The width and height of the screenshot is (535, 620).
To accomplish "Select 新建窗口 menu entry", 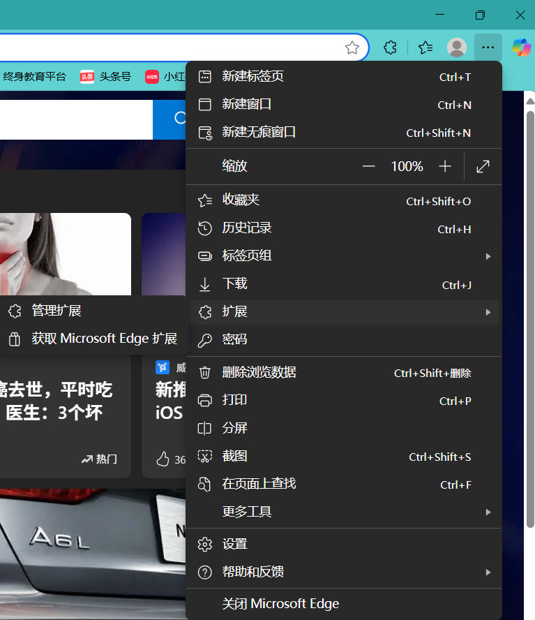I will pyautogui.click(x=344, y=105).
